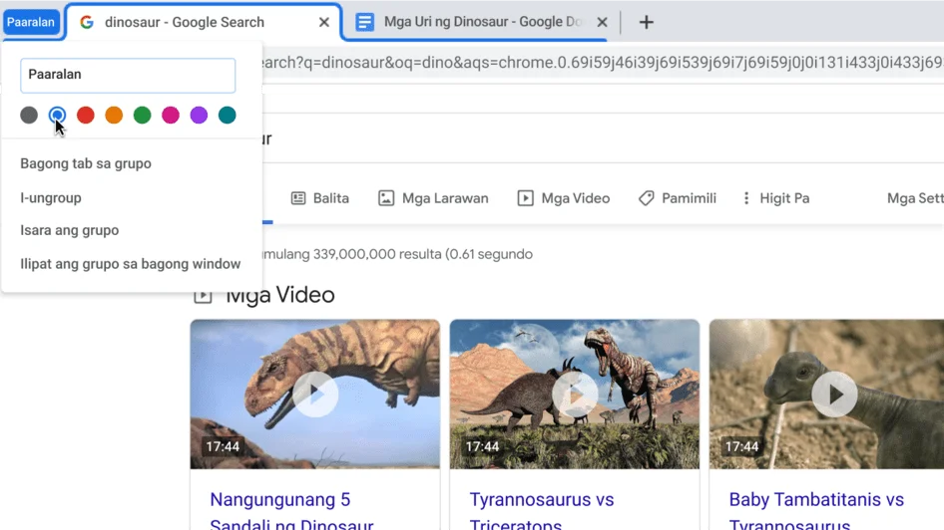Select the grey group color
944x530 pixels.
[x=29, y=116]
